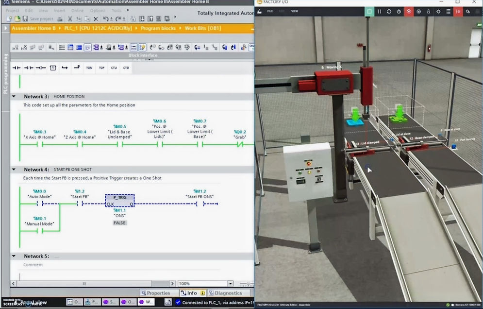The image size is (483, 309).
Task: Toggle sensor tags icon in Factory I/O
Action: tap(438, 11)
